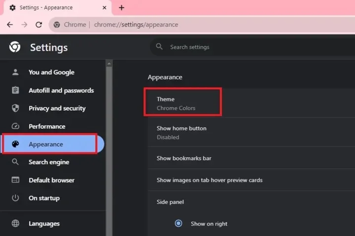Screen dimensions: 355x236
Task: Click the sidebar scrollbar up arrow
Action: coord(109,64)
